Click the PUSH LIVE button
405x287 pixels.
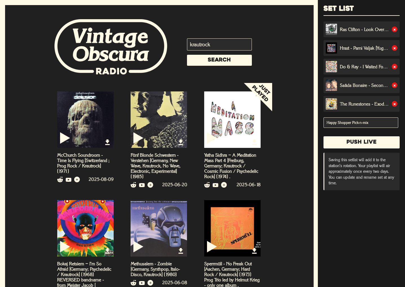click(x=362, y=142)
